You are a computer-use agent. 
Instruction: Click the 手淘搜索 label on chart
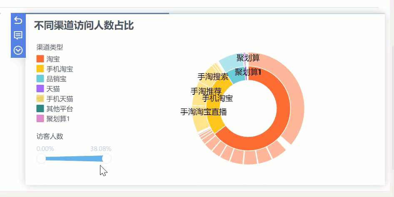(x=213, y=77)
